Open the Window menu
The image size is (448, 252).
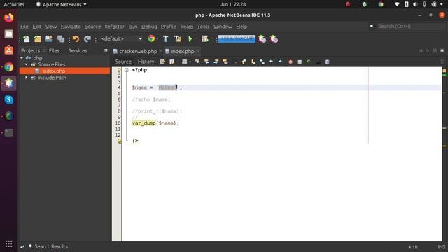(223, 27)
